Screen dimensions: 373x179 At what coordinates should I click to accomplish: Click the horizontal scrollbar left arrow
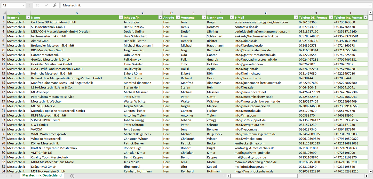(x=228, y=176)
